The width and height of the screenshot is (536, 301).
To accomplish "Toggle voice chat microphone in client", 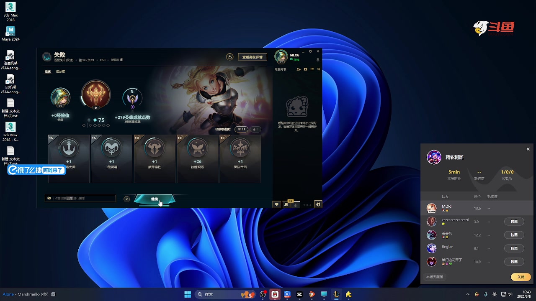I will (296, 204).
